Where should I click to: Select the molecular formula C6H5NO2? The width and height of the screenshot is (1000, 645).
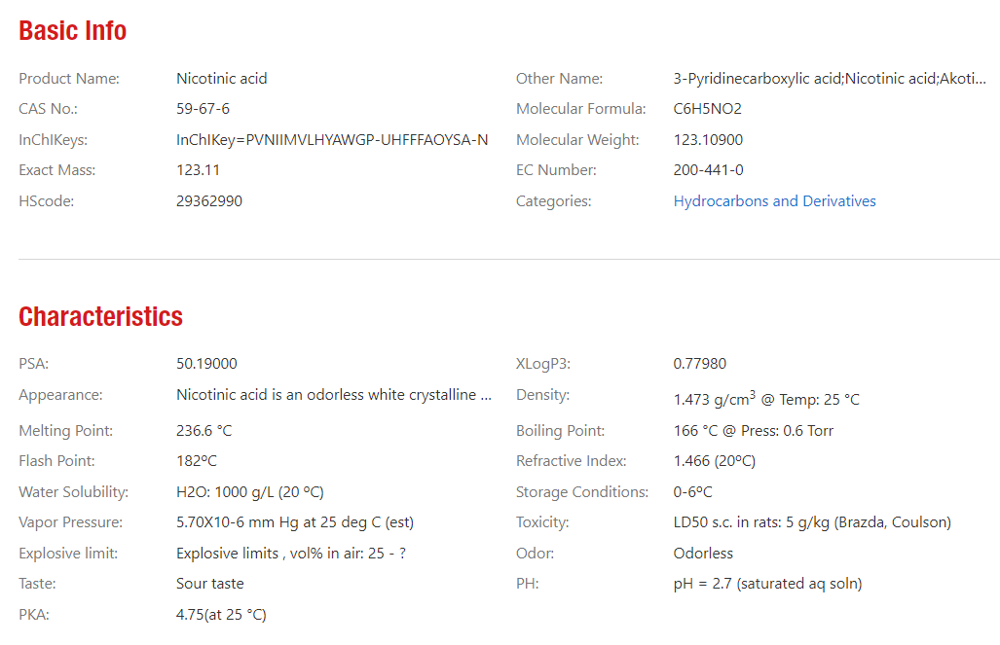pyautogui.click(x=707, y=109)
